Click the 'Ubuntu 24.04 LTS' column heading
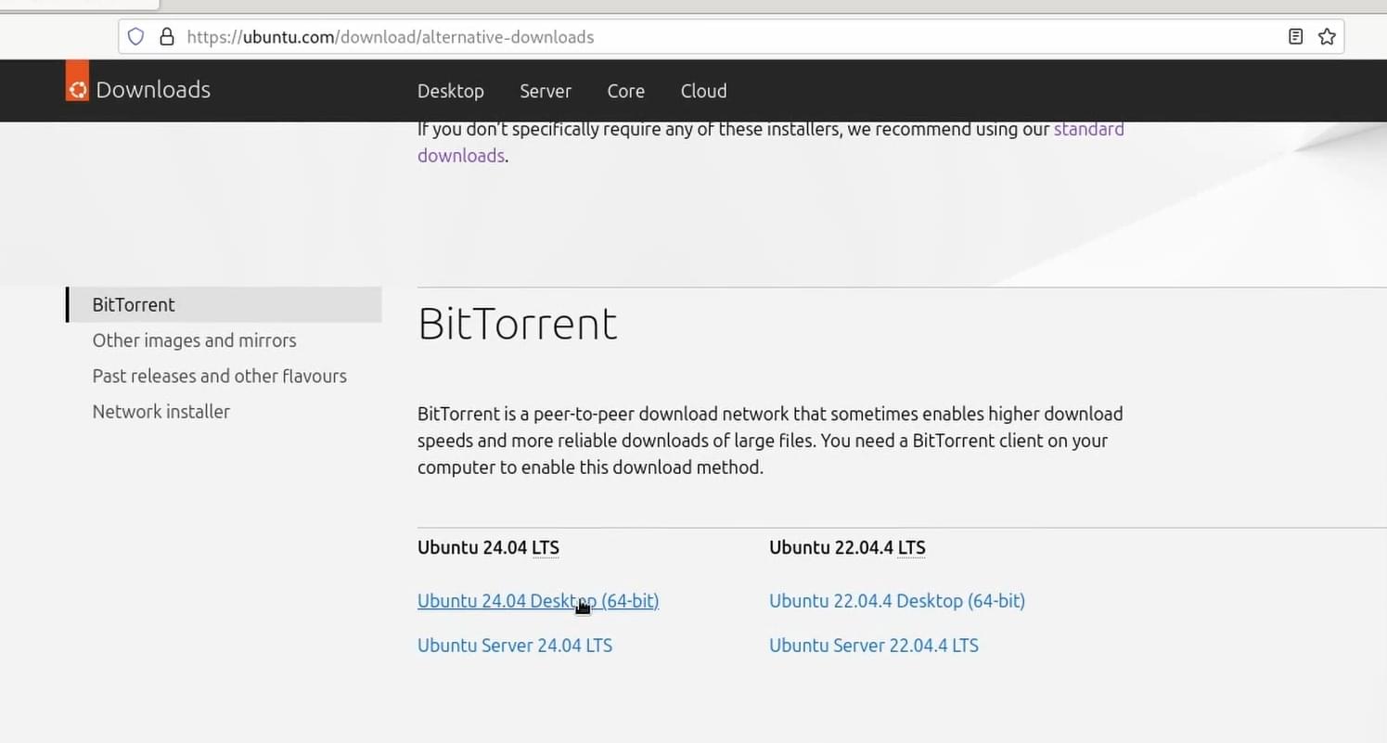The height and width of the screenshot is (743, 1387). tap(488, 547)
